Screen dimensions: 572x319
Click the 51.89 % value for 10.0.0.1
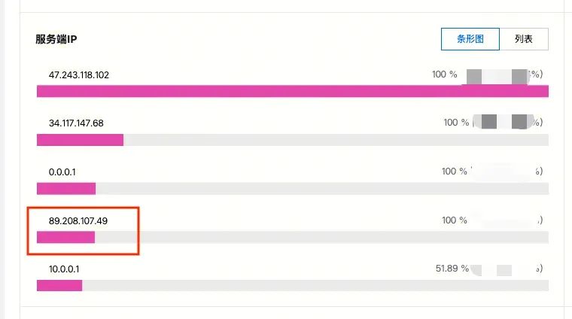pyautogui.click(x=452, y=269)
